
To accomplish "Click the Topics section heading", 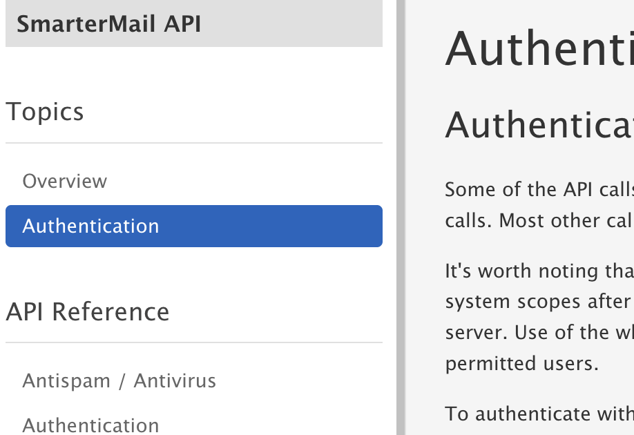I will pyautogui.click(x=45, y=112).
